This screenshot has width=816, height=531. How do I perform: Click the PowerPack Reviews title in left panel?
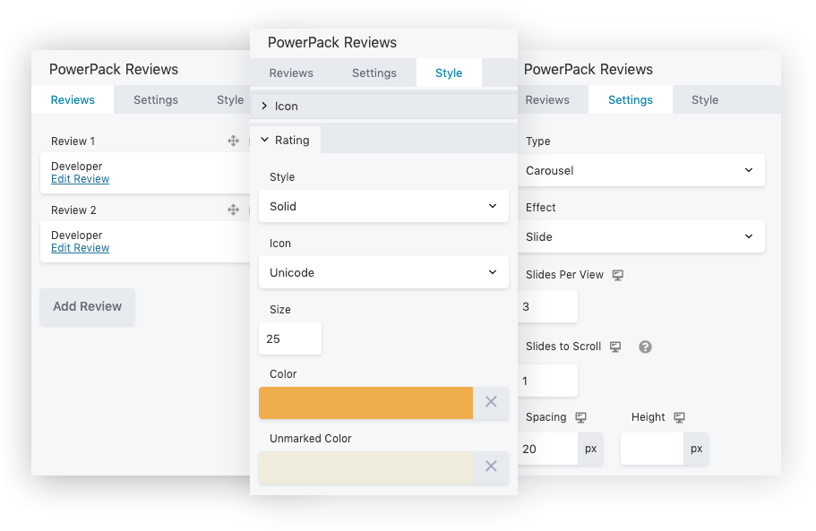(114, 69)
